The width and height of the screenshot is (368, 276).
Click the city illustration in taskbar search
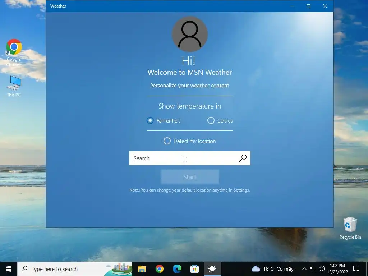tap(118, 269)
